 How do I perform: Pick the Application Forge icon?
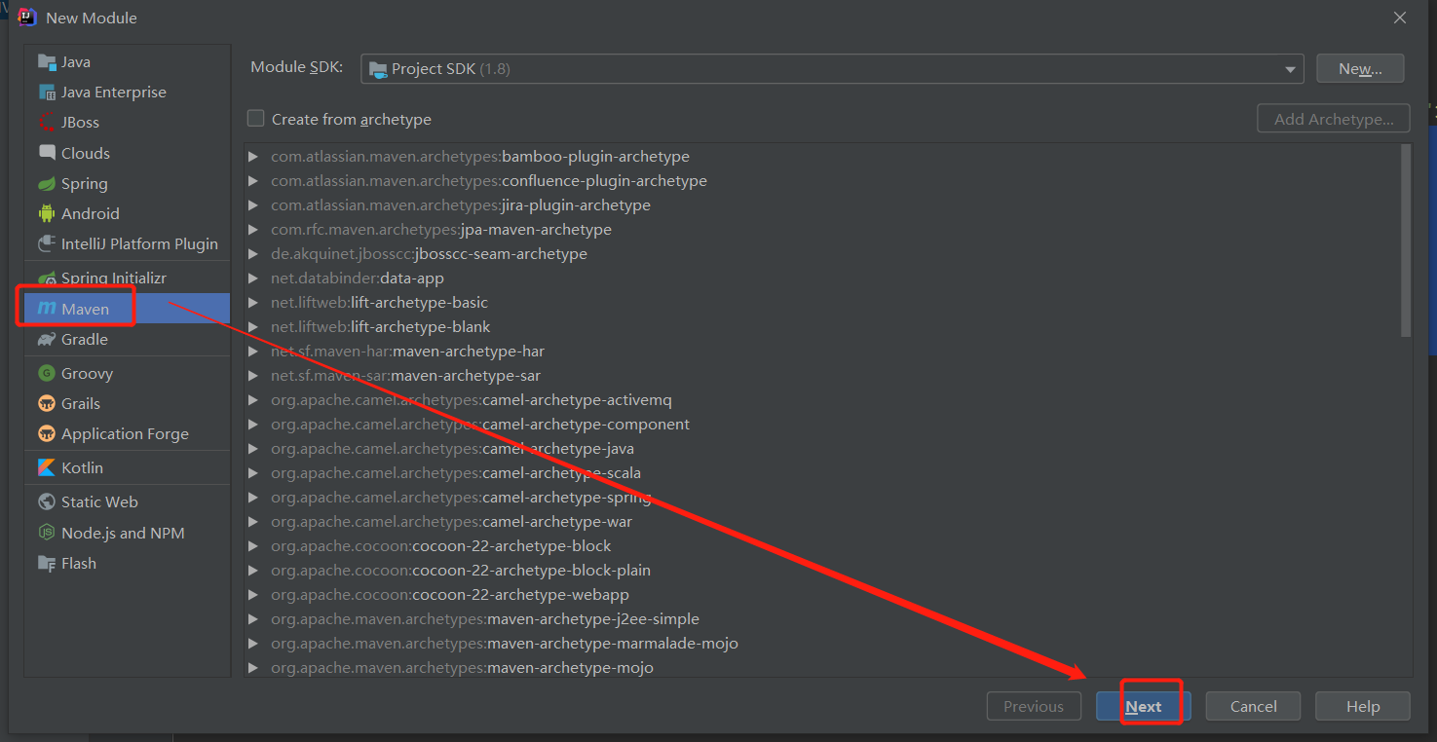coord(47,434)
